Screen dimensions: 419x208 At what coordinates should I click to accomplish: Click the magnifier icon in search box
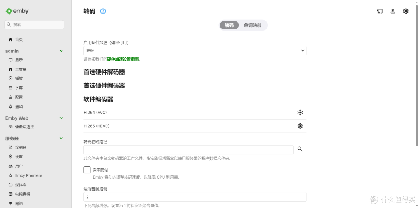point(9,24)
